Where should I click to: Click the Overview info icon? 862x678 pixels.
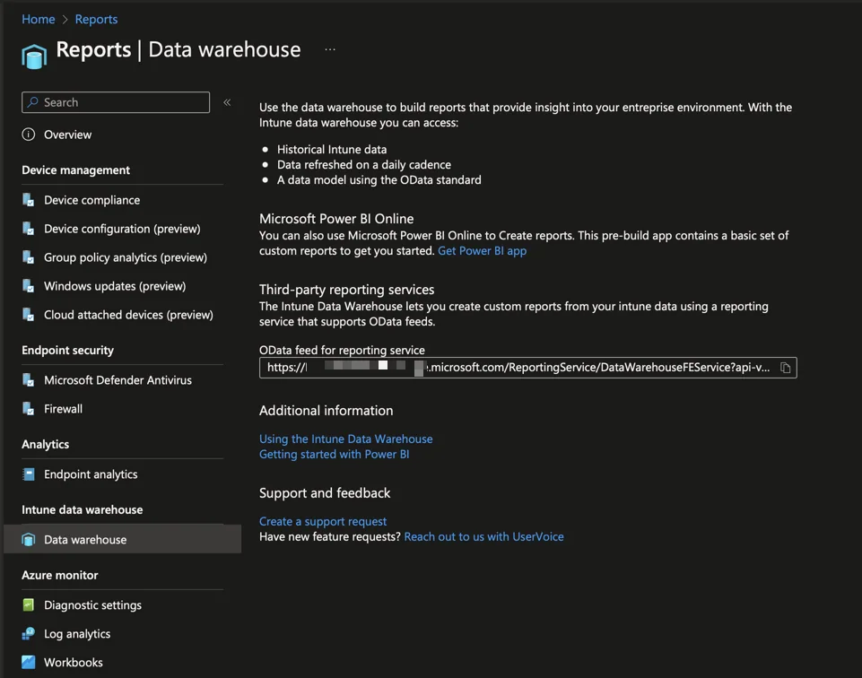[29, 135]
